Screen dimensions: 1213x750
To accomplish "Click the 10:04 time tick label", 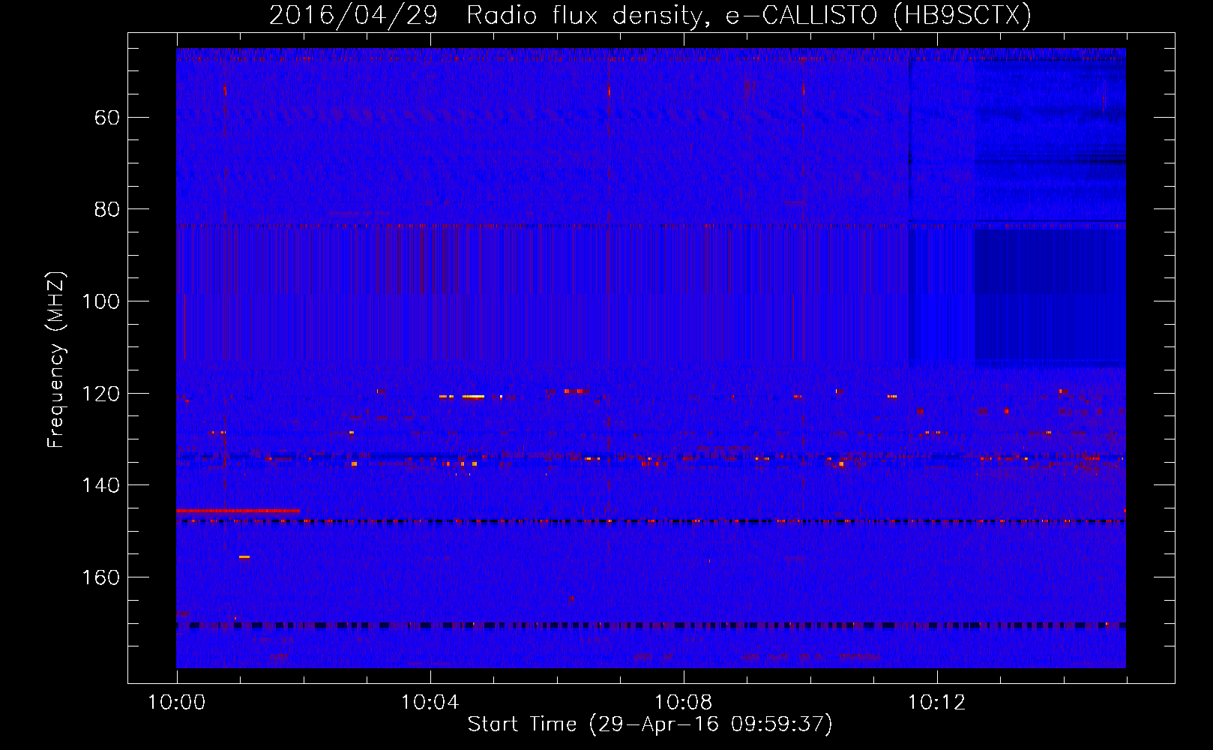I will (430, 703).
